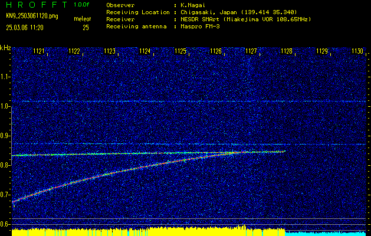Click the kHz axis unit label

[x=5, y=48]
